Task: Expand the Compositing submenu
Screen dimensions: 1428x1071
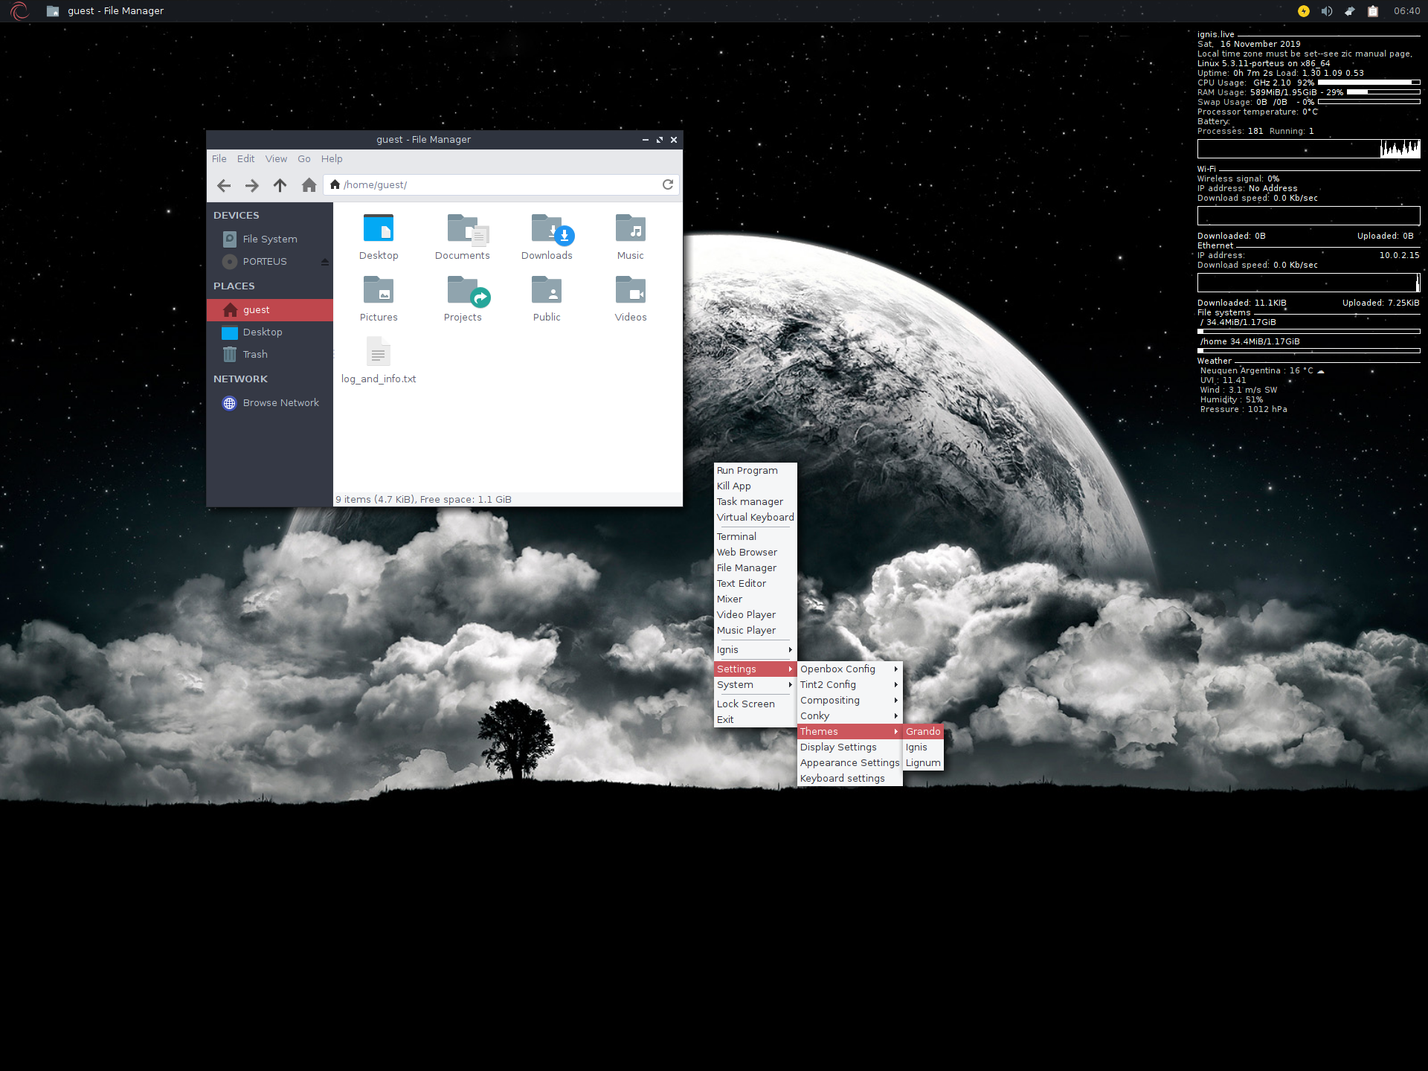Action: [x=849, y=700]
